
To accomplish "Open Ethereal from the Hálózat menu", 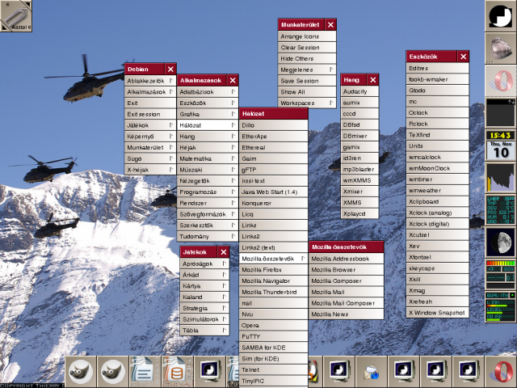I will coord(273,147).
